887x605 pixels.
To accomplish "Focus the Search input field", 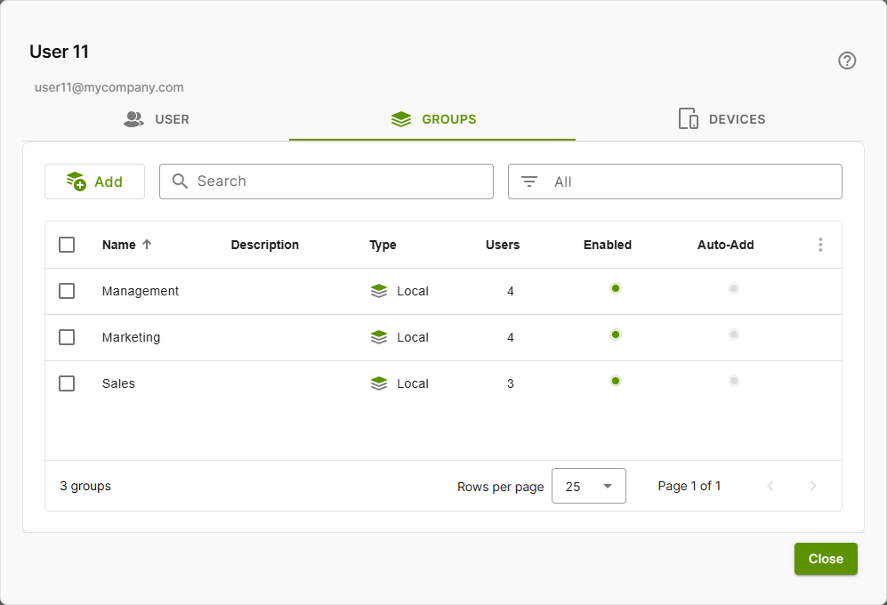I will pos(327,181).
